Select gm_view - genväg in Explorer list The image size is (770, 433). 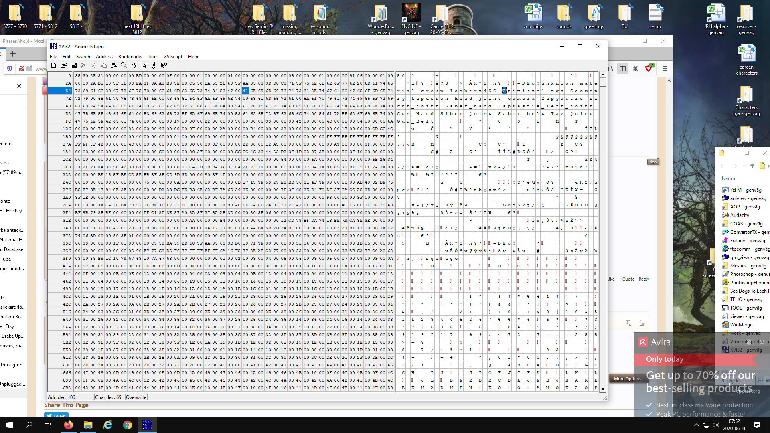(746, 257)
